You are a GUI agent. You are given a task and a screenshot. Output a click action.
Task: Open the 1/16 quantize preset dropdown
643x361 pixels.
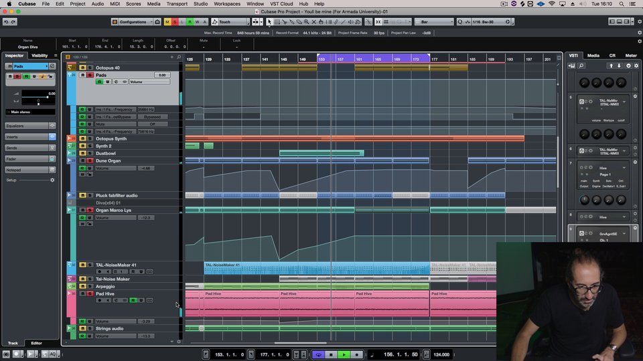click(x=490, y=21)
